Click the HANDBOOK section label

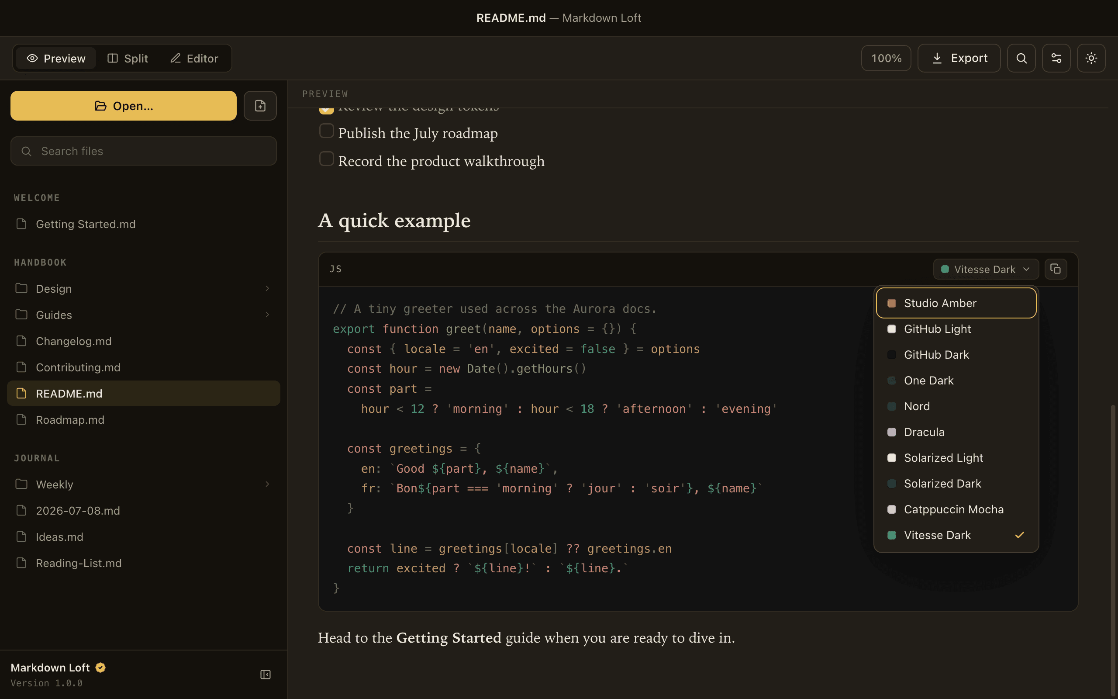[40, 263]
